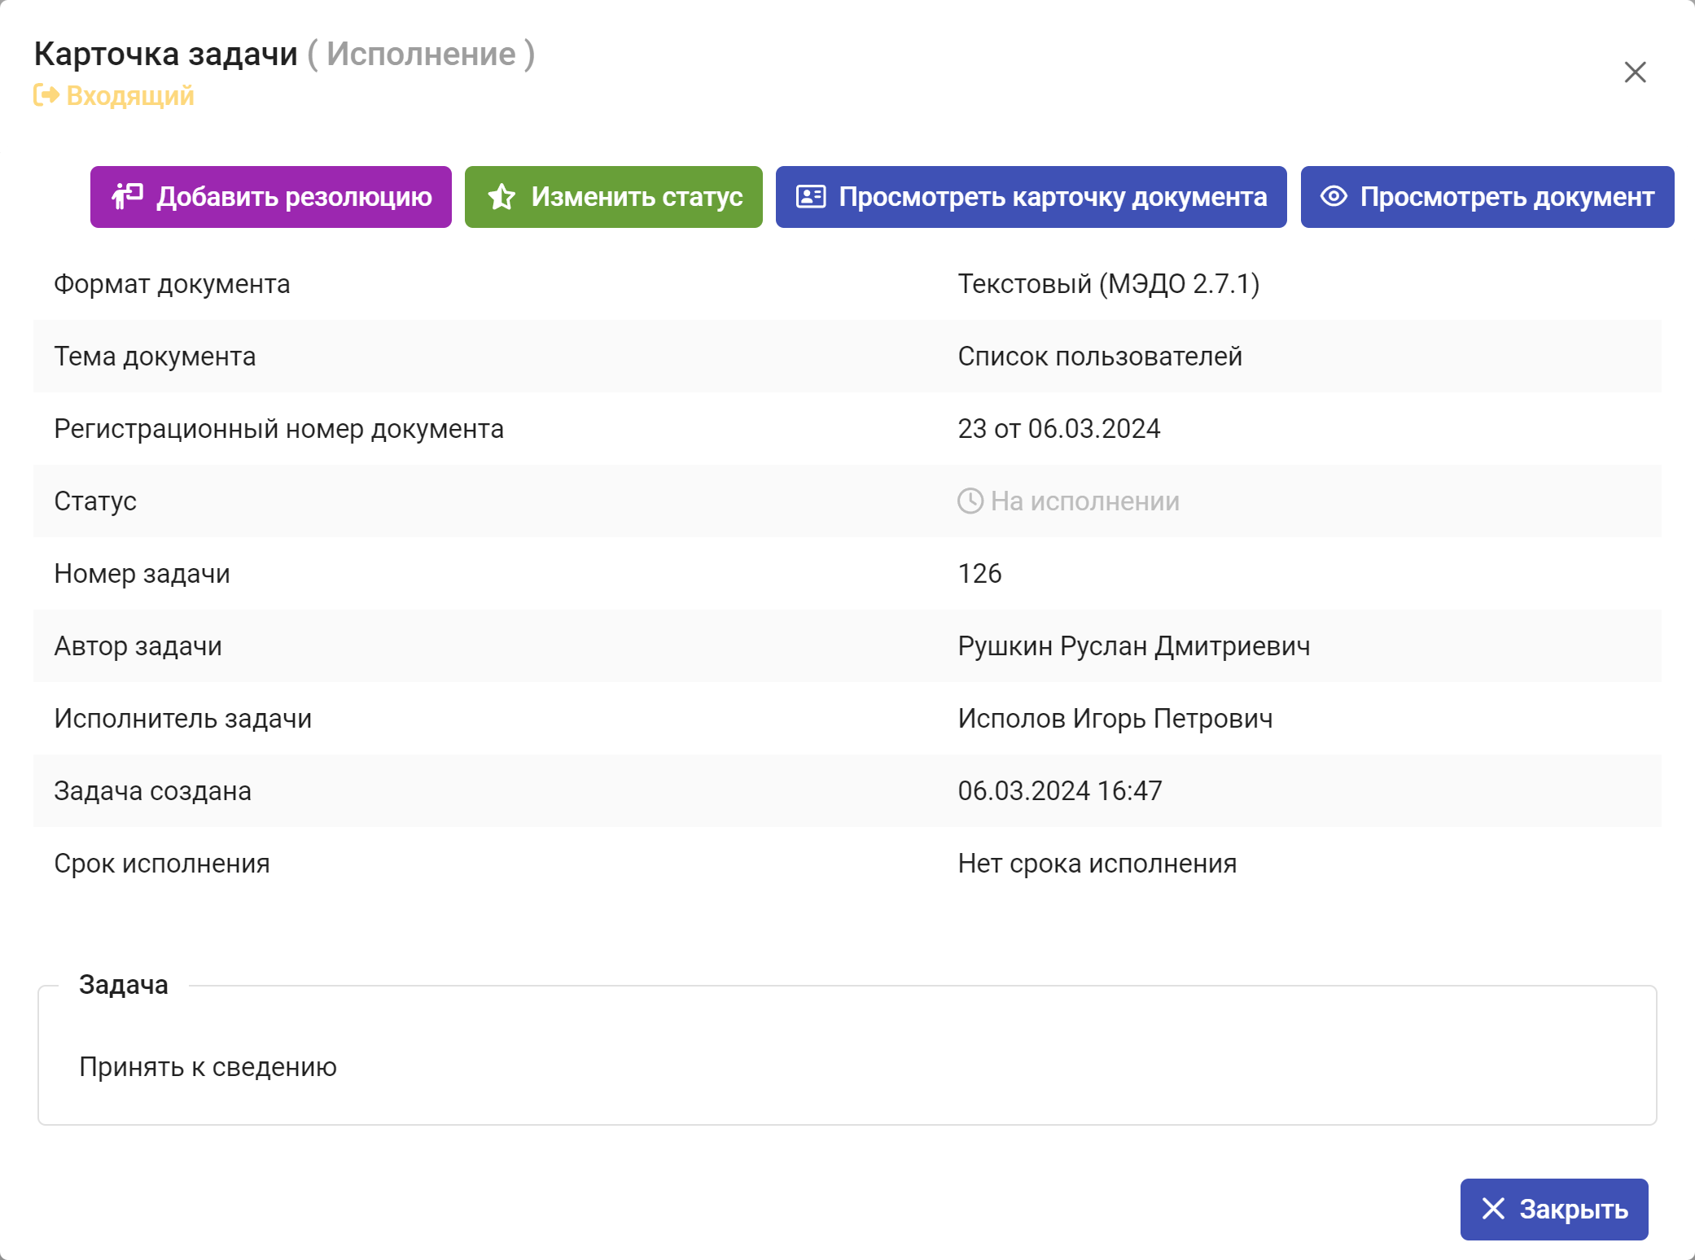Click the Входящий label
1695x1260 pixels.
click(130, 96)
